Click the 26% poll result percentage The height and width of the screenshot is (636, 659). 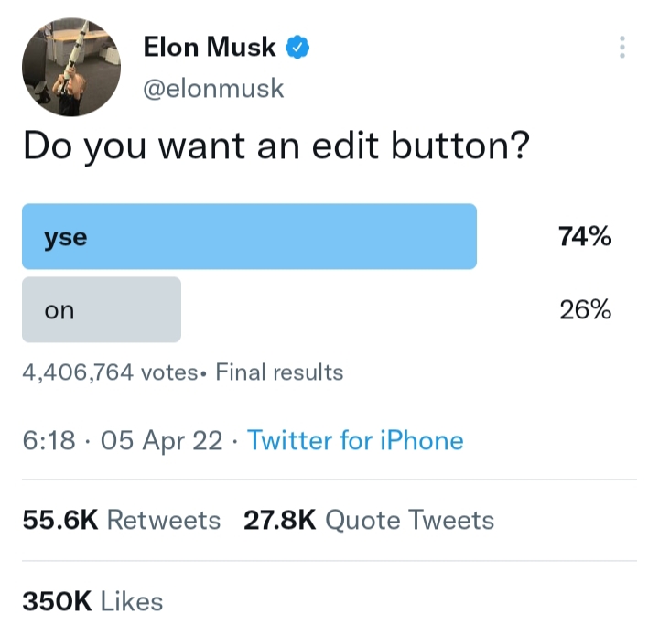pyautogui.click(x=585, y=310)
